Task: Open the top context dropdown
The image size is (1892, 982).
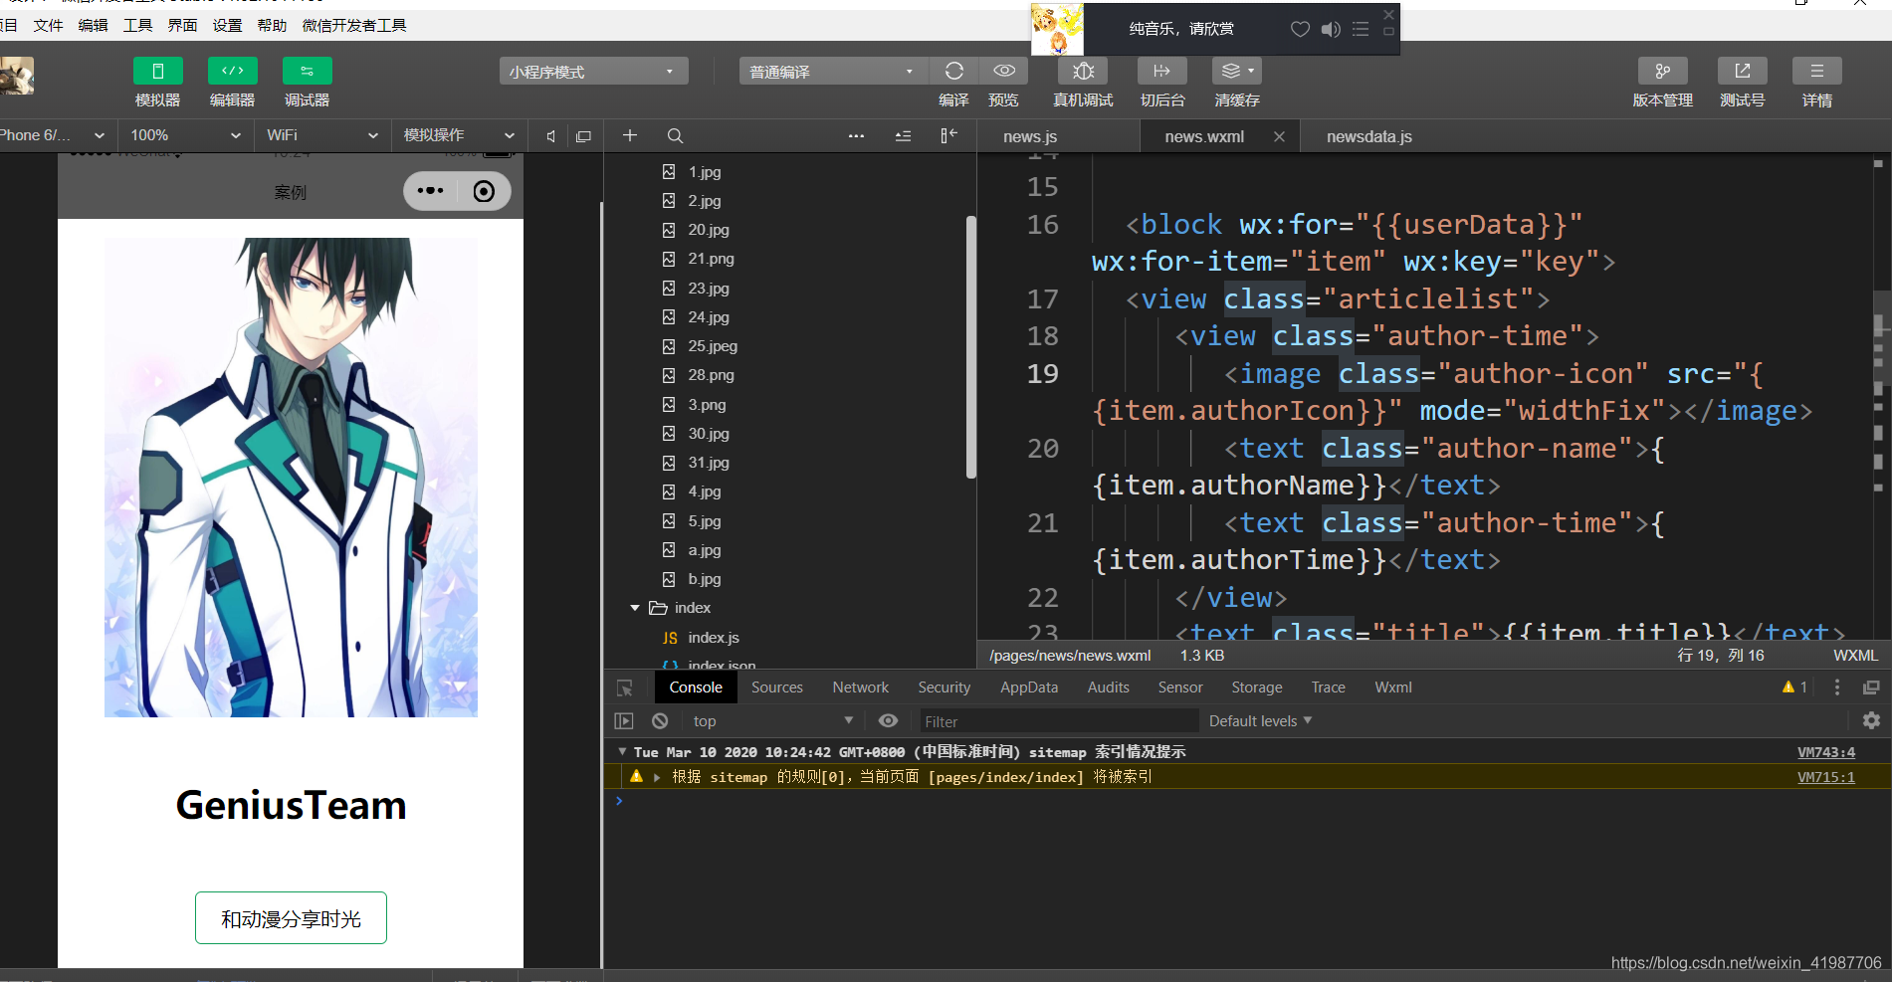Action: [771, 721]
